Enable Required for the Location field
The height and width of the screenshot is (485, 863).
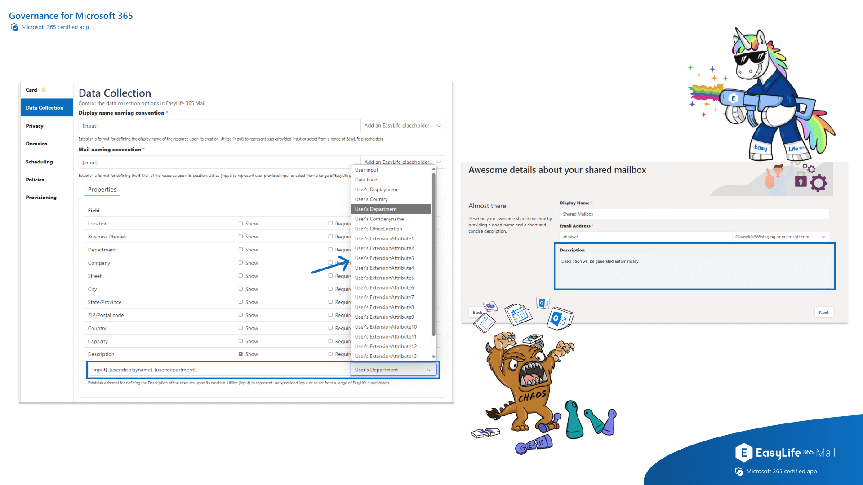click(330, 223)
